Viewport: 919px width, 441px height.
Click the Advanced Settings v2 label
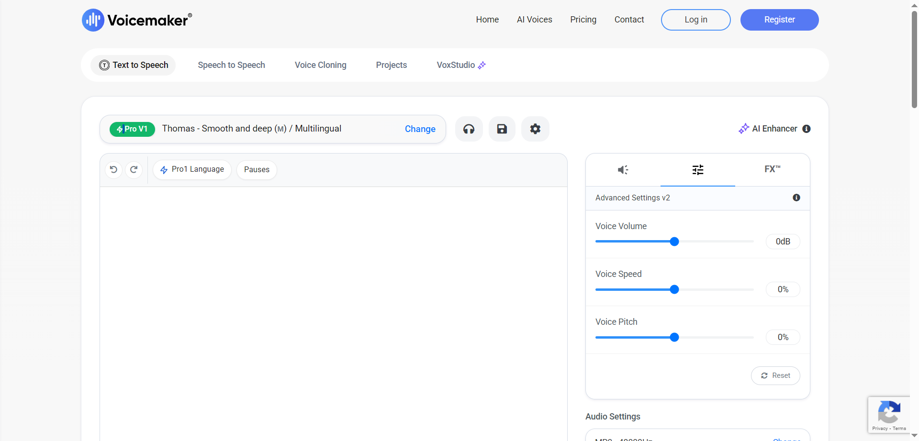click(633, 198)
